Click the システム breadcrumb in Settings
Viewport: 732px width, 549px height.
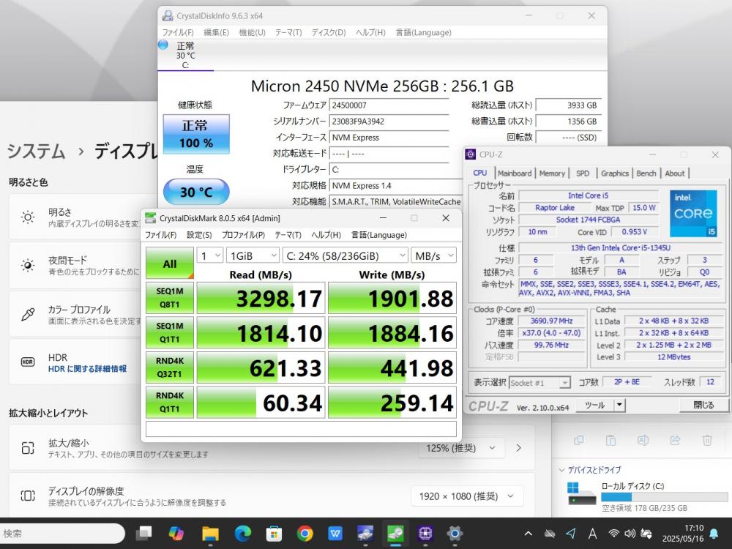[36, 152]
